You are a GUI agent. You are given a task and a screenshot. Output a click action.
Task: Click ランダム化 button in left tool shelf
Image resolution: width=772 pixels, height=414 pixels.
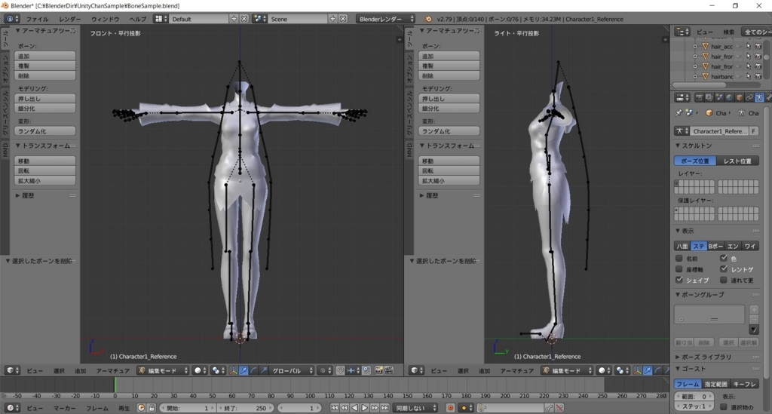pyautogui.click(x=44, y=131)
